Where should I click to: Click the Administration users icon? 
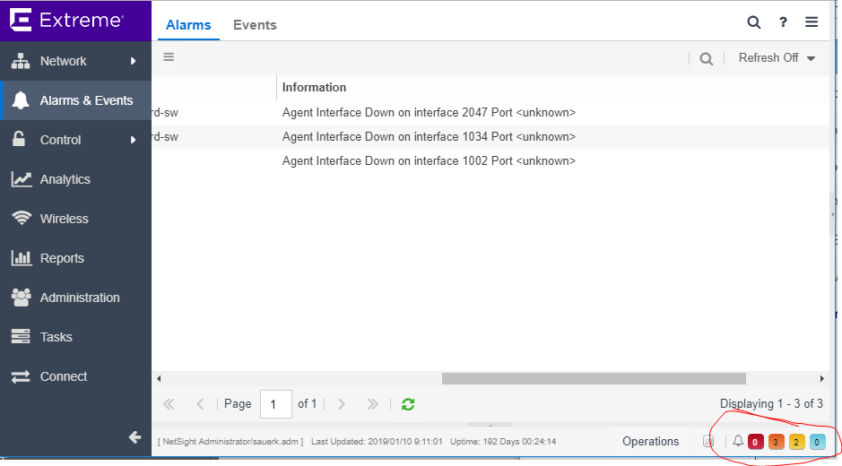point(21,298)
